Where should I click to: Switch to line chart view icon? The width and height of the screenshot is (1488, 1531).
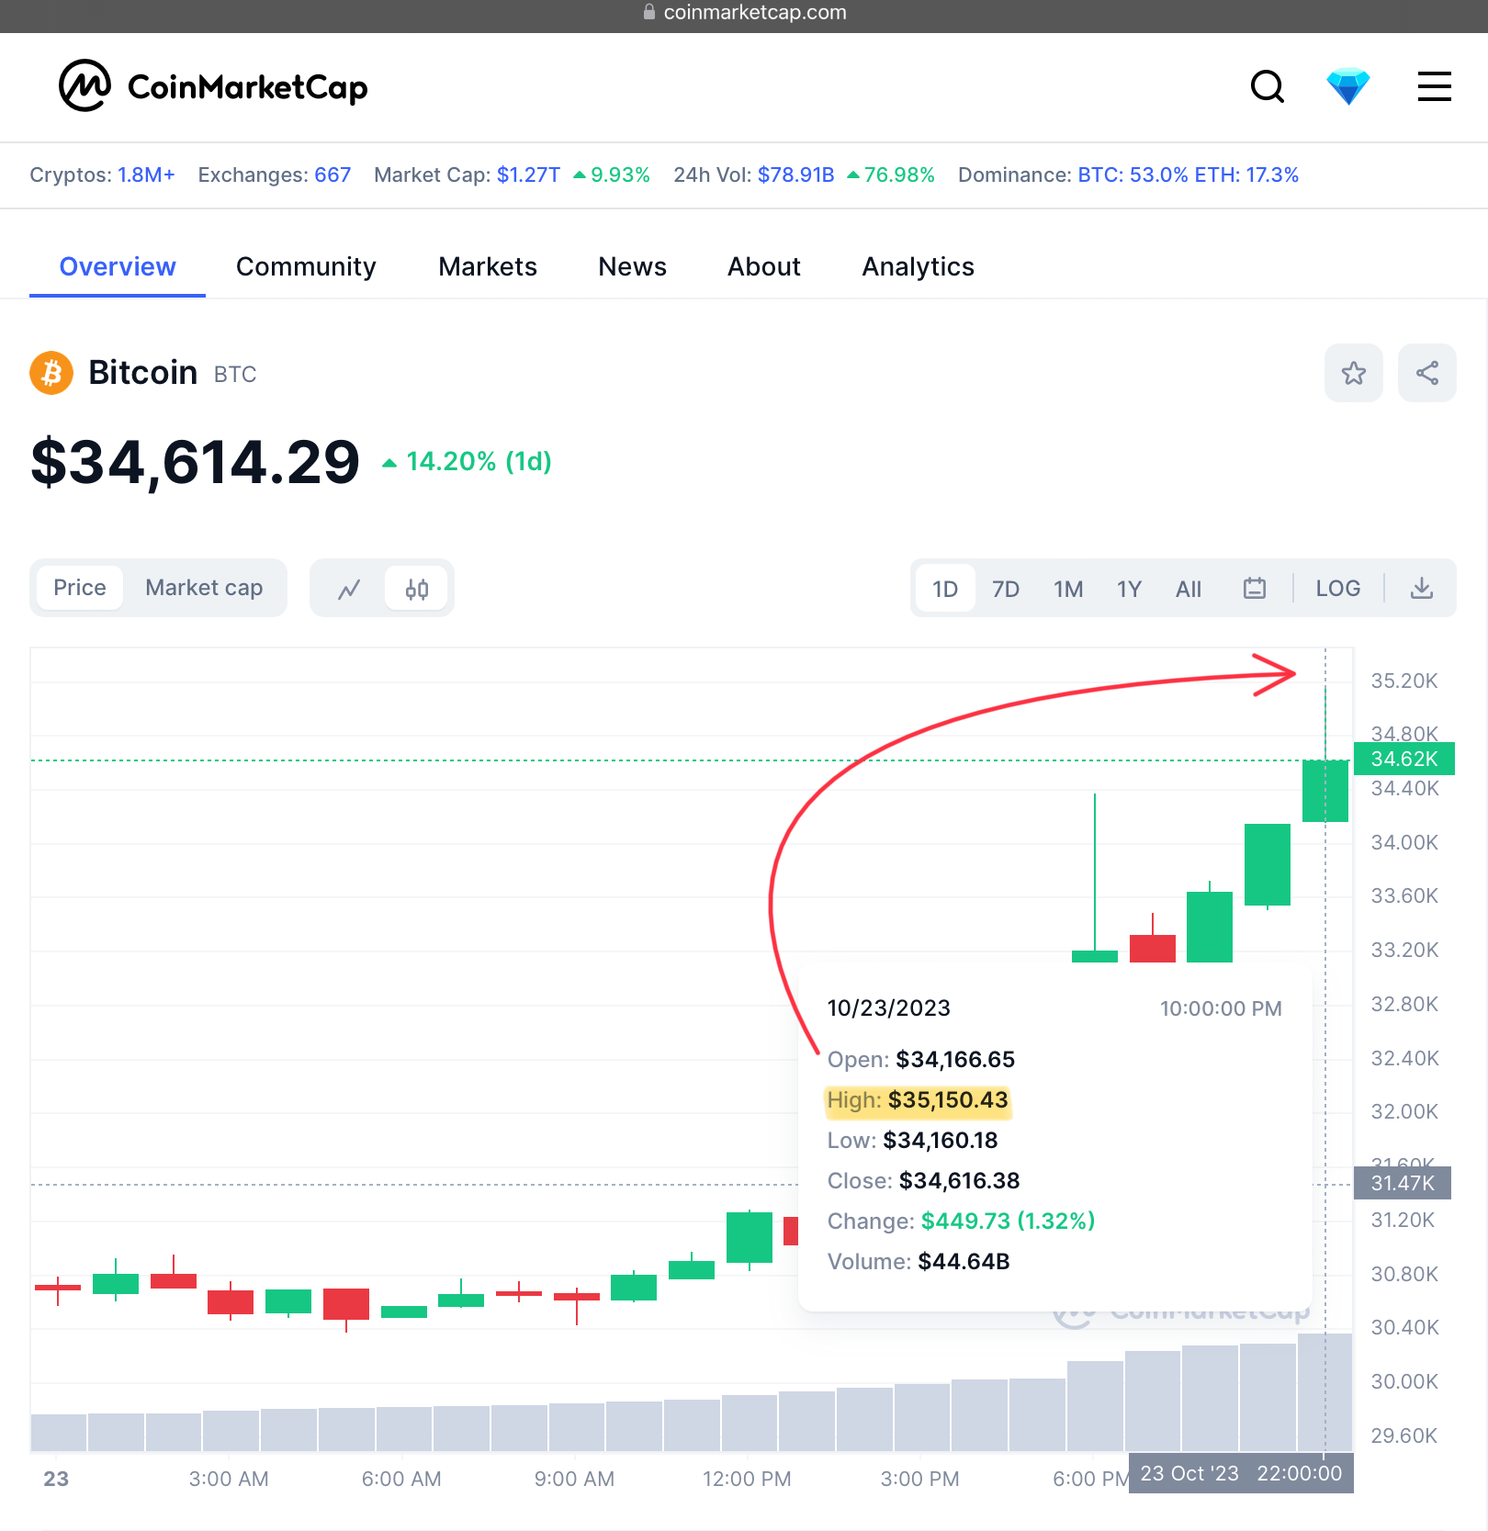point(349,589)
